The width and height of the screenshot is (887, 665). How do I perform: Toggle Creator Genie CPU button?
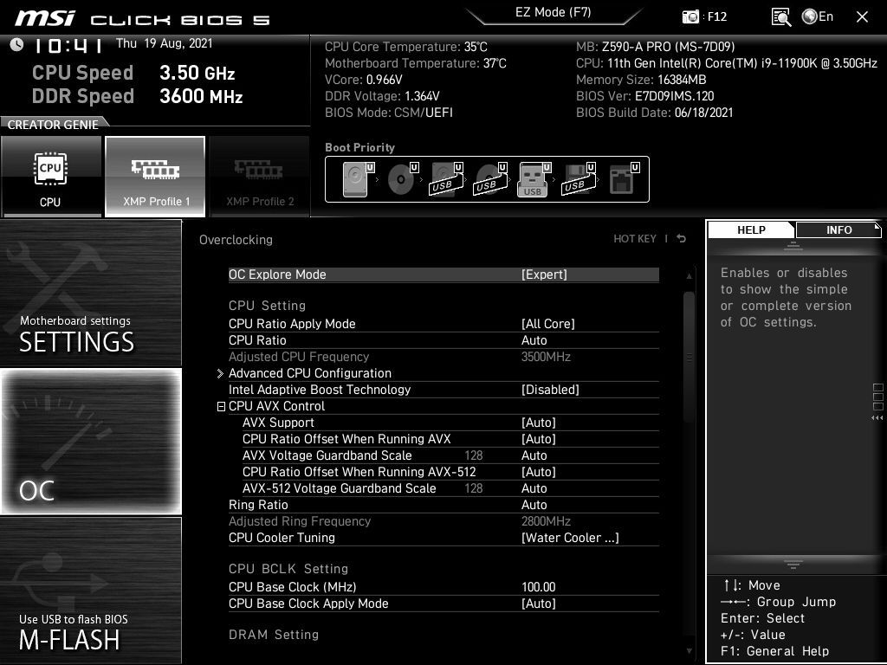pos(51,176)
